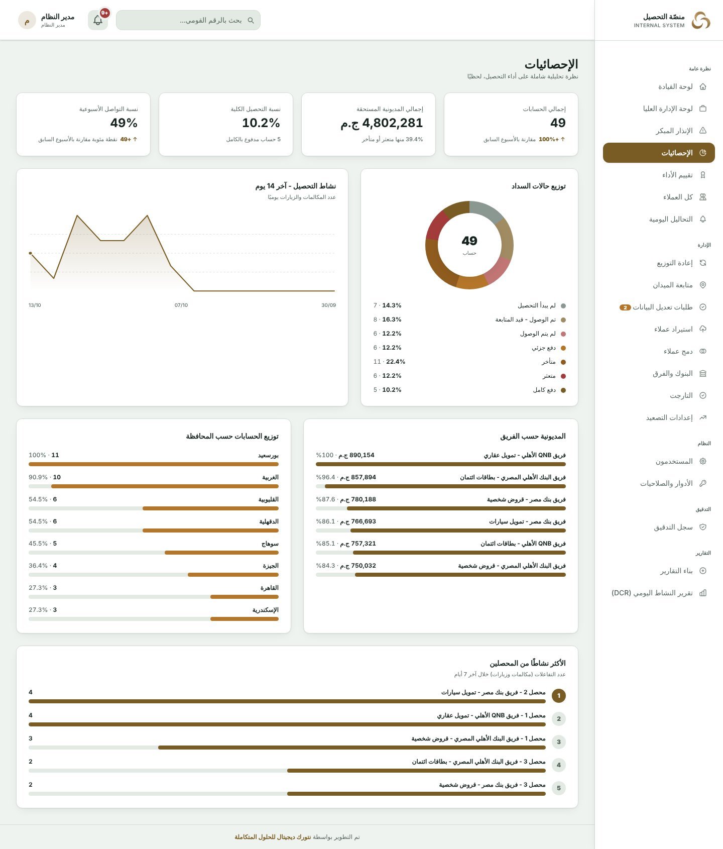Click the المستخدمون gear icon
Viewport: 723px width, 849px height.
703,461
